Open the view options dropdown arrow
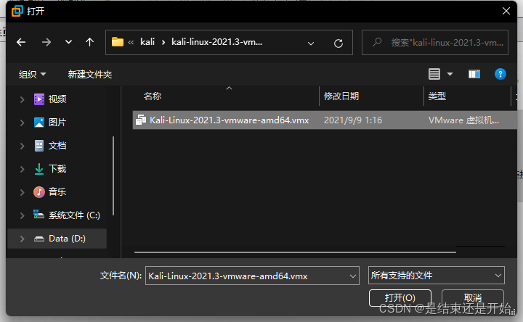The image size is (523, 322). [x=450, y=74]
